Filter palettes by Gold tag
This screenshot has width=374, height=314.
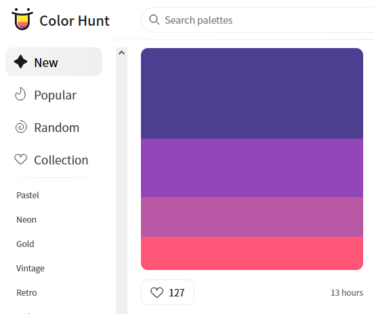[x=25, y=244]
